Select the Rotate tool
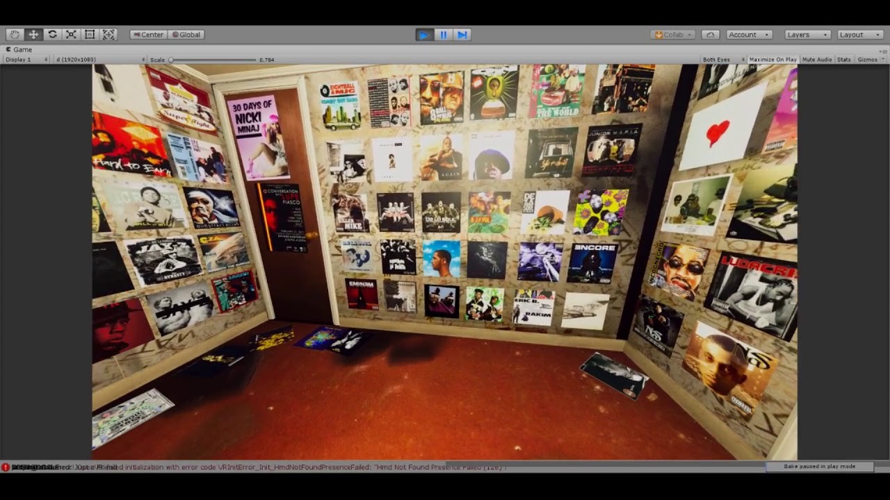The image size is (890, 500). (52, 35)
